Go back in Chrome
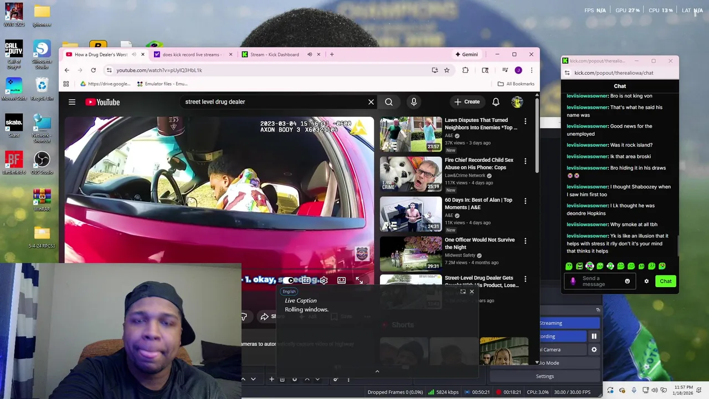Image resolution: width=709 pixels, height=399 pixels. click(67, 70)
